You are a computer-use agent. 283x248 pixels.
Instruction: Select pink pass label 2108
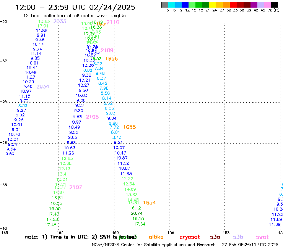pyautogui.click(x=93, y=117)
